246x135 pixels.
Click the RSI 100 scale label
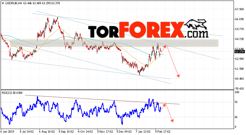(x=237, y=92)
